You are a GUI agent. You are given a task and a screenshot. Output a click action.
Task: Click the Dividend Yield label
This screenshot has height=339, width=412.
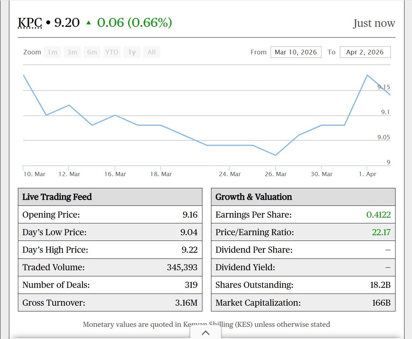coord(245,267)
